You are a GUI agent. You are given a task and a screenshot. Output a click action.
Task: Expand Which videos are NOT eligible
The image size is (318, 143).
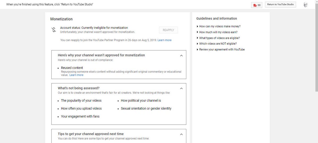point(217,44)
